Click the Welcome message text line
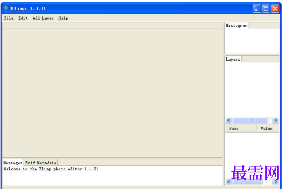Image resolution: width=289 pixels, height=189 pixels. pyautogui.click(x=51, y=169)
